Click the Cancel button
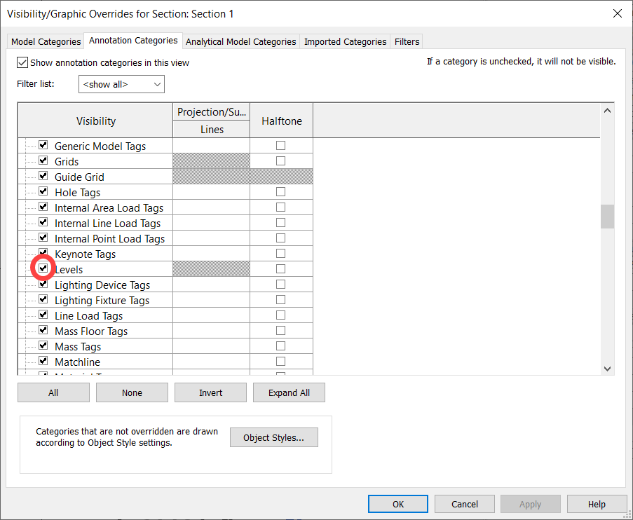Viewport: 633px width, 520px height. coord(464,504)
